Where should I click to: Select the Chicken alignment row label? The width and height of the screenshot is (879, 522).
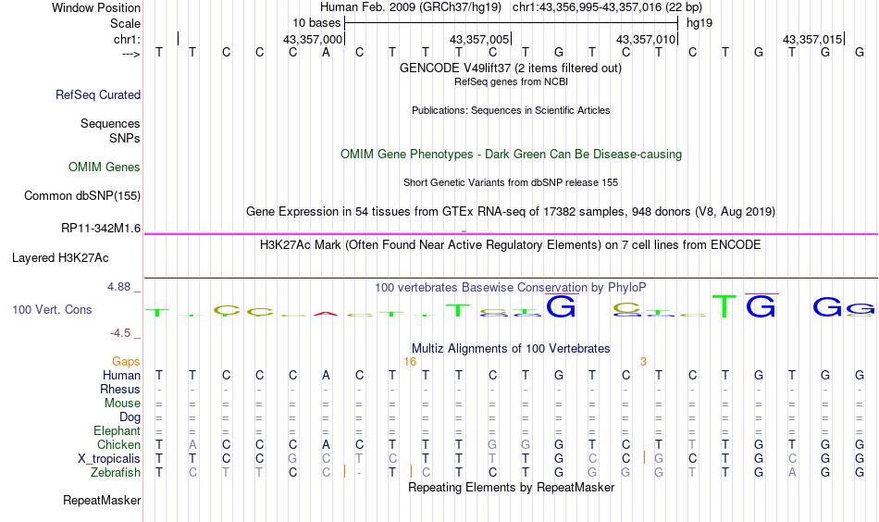pos(118,444)
